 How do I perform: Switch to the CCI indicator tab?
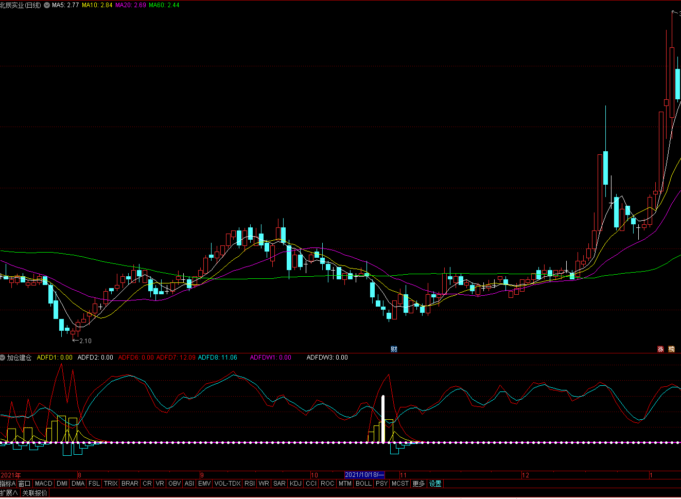[x=311, y=484]
